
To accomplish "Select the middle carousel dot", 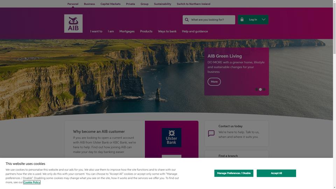I will (x=260, y=90).
